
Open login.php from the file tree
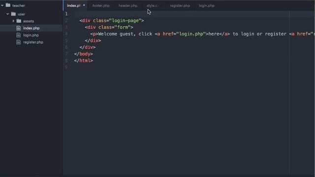click(x=31, y=35)
